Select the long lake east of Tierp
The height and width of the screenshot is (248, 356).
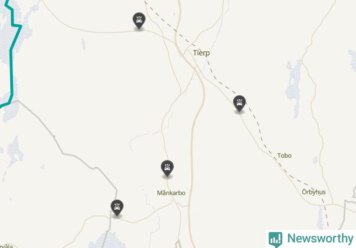tap(293, 88)
